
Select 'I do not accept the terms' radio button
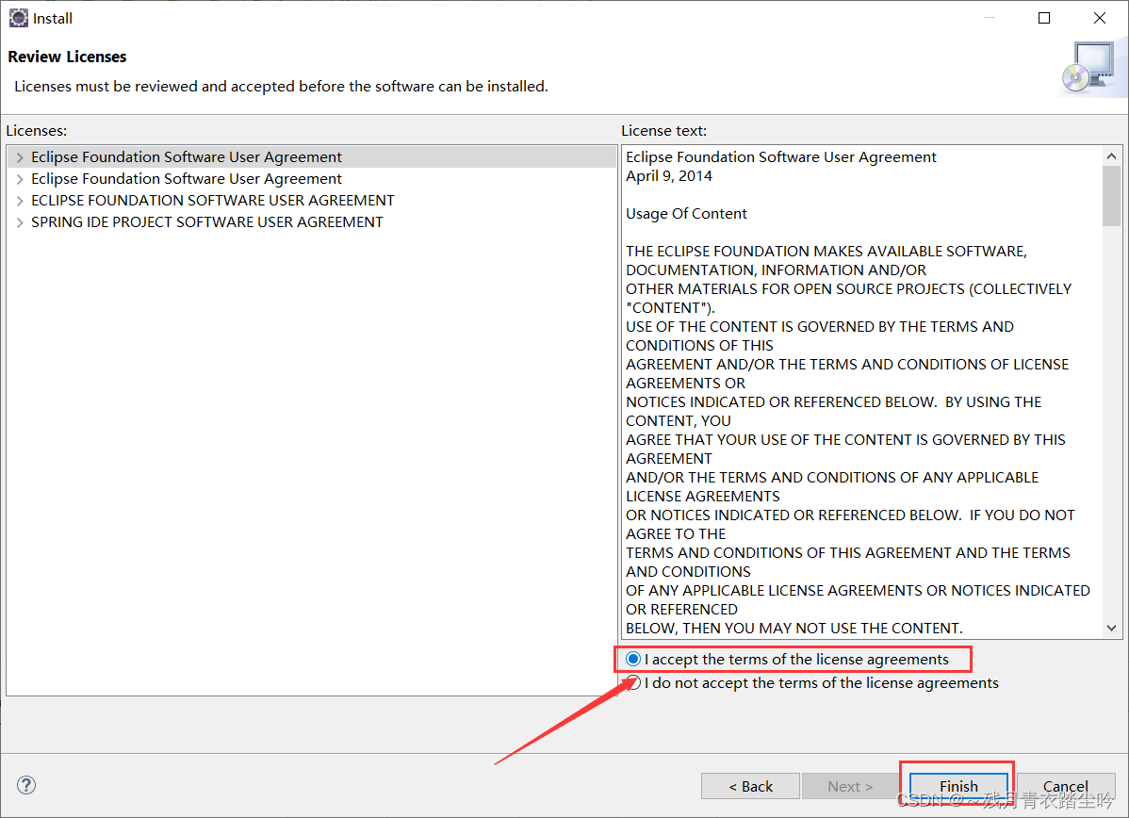(x=633, y=682)
